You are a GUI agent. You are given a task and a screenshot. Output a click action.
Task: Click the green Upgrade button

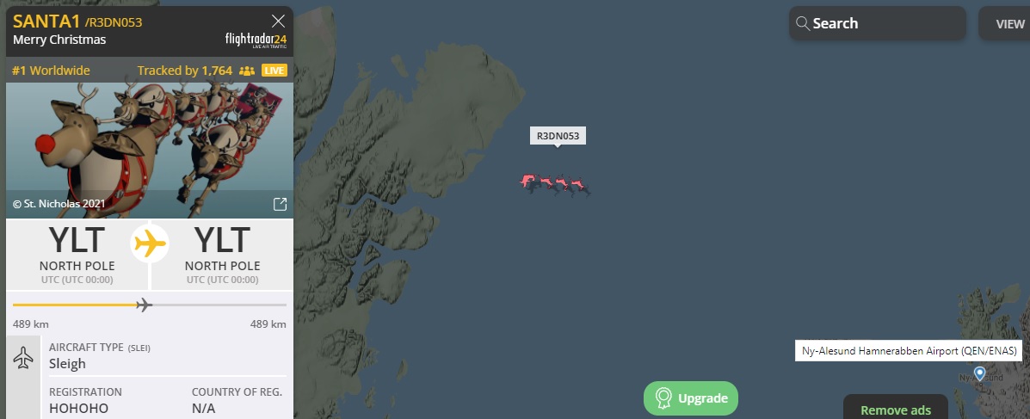click(691, 398)
